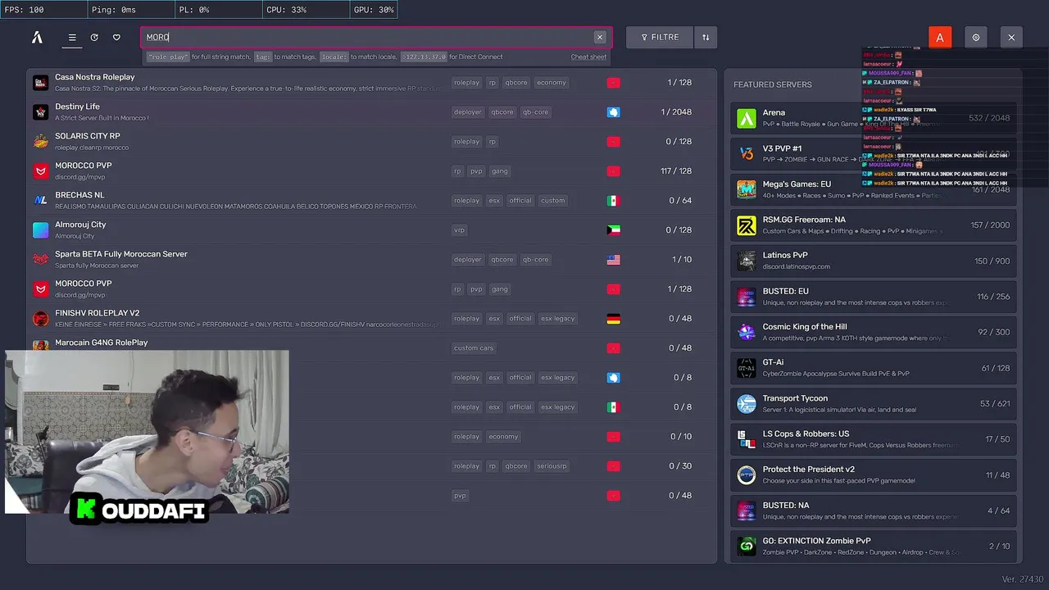Click the Sparta BETA server icon
Viewport: 1049px width, 590px height.
click(x=41, y=260)
